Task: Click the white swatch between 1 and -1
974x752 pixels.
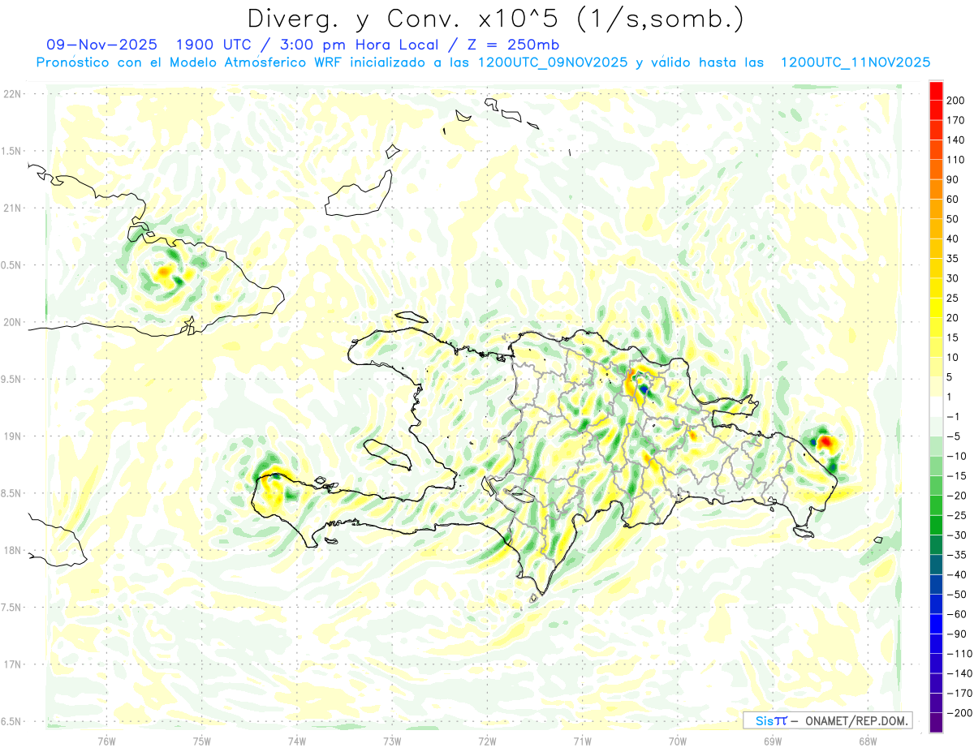Action: tap(936, 406)
